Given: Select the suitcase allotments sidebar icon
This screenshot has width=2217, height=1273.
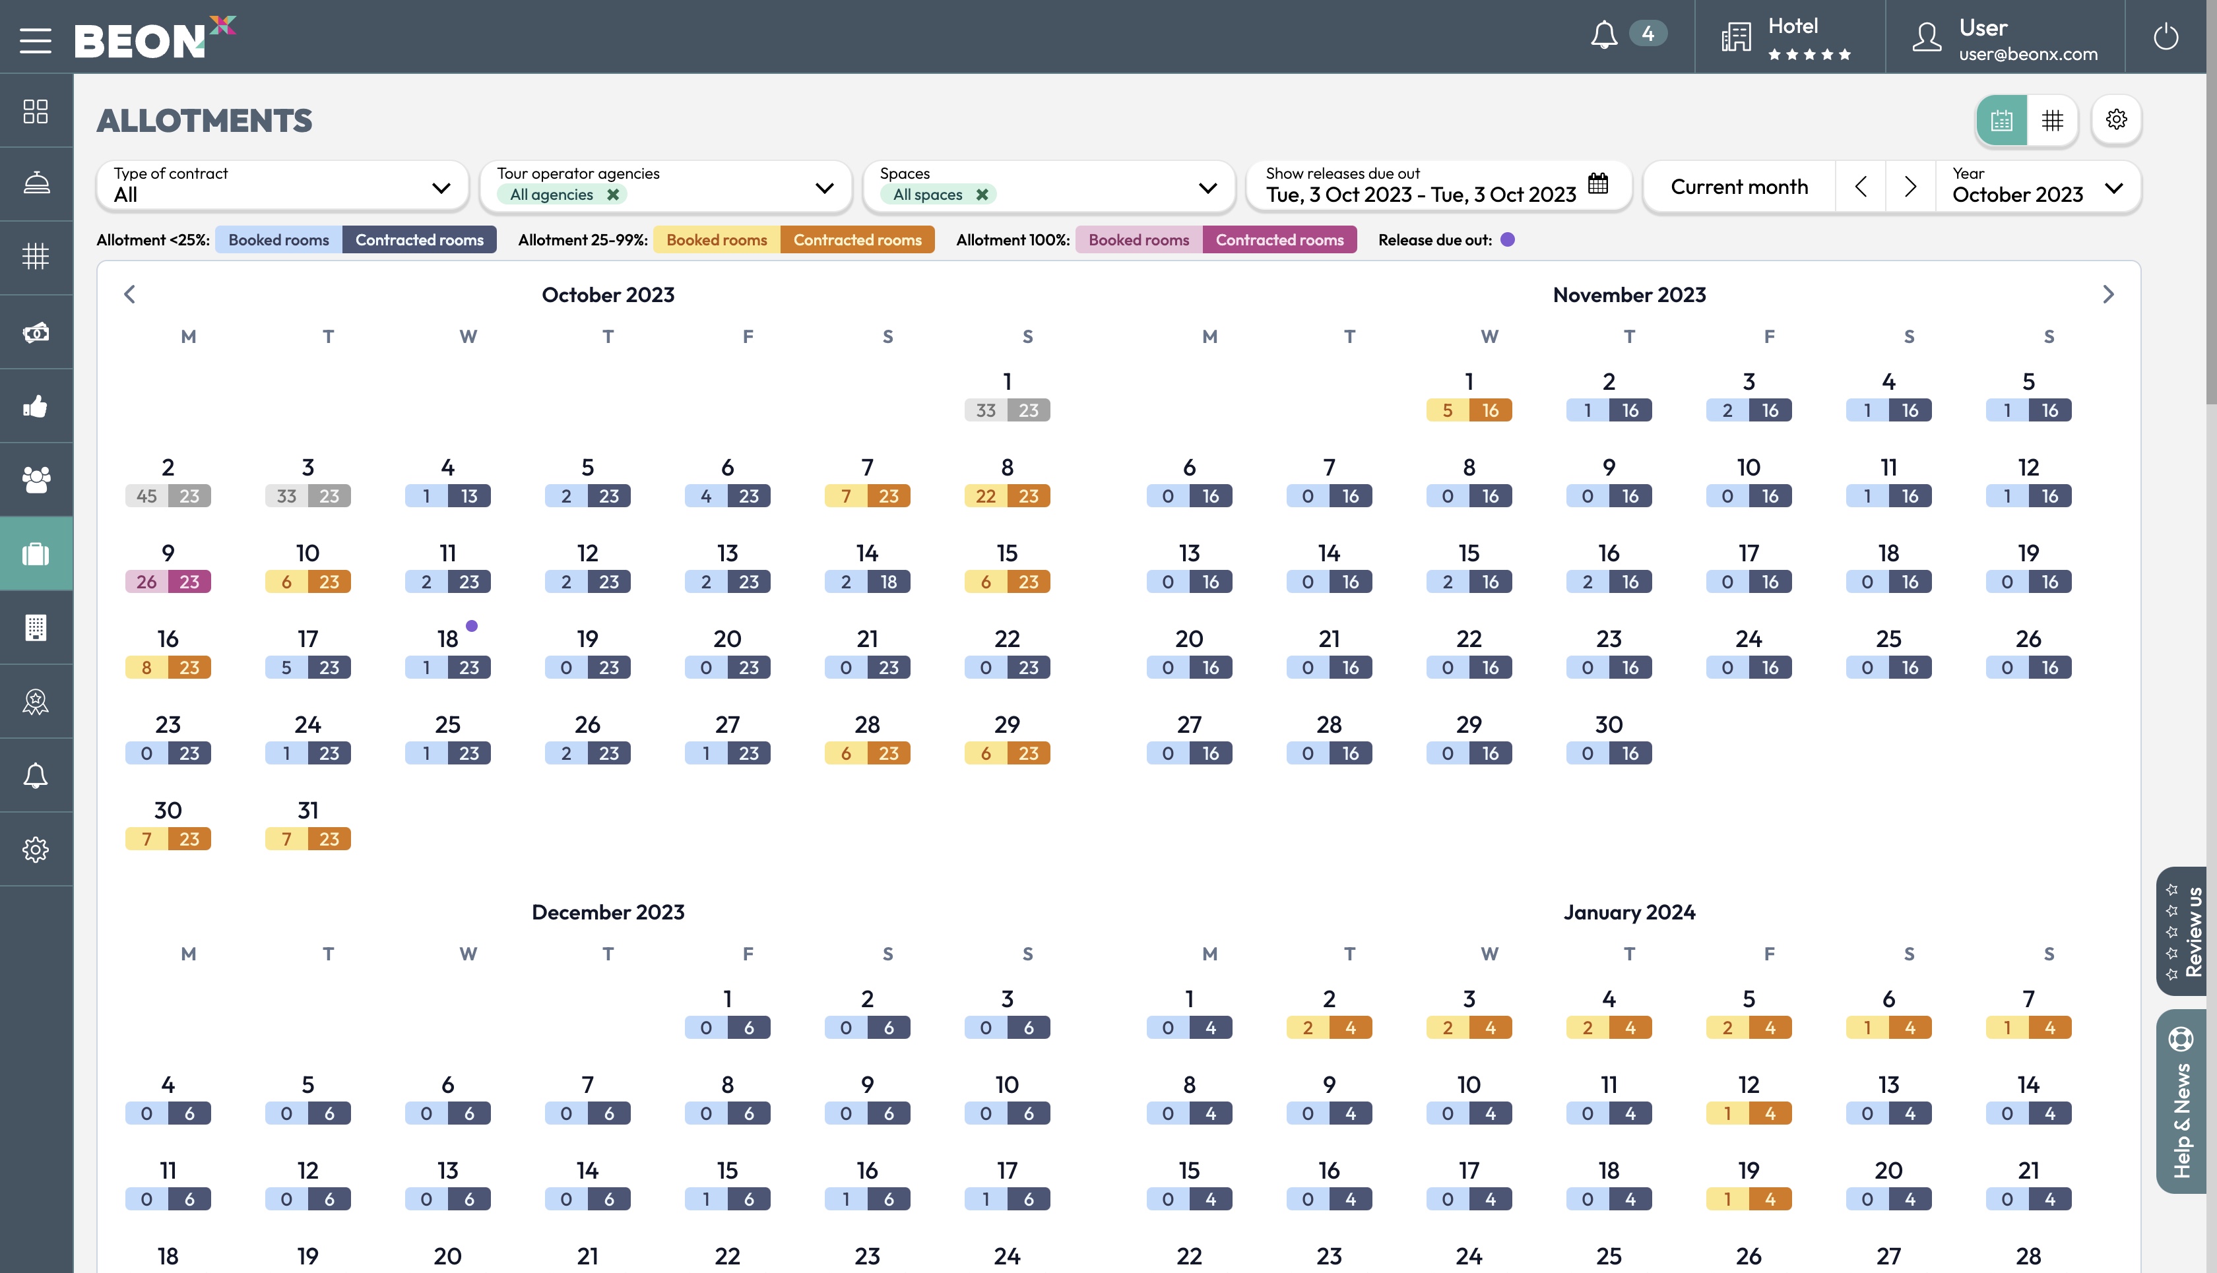Looking at the screenshot, I should pyautogui.click(x=36, y=553).
